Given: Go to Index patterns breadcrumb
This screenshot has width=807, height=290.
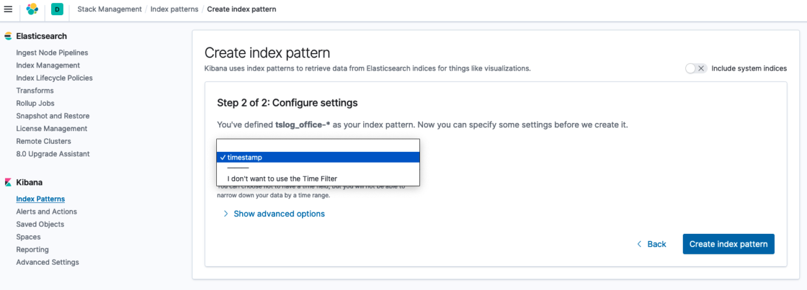Looking at the screenshot, I should pos(174,9).
